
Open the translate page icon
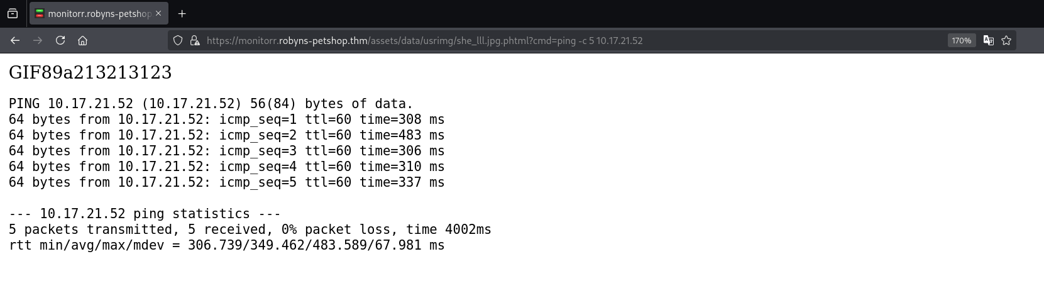(x=988, y=40)
